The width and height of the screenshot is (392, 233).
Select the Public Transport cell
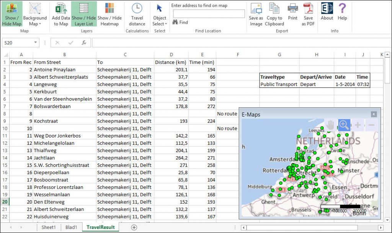coord(279,84)
